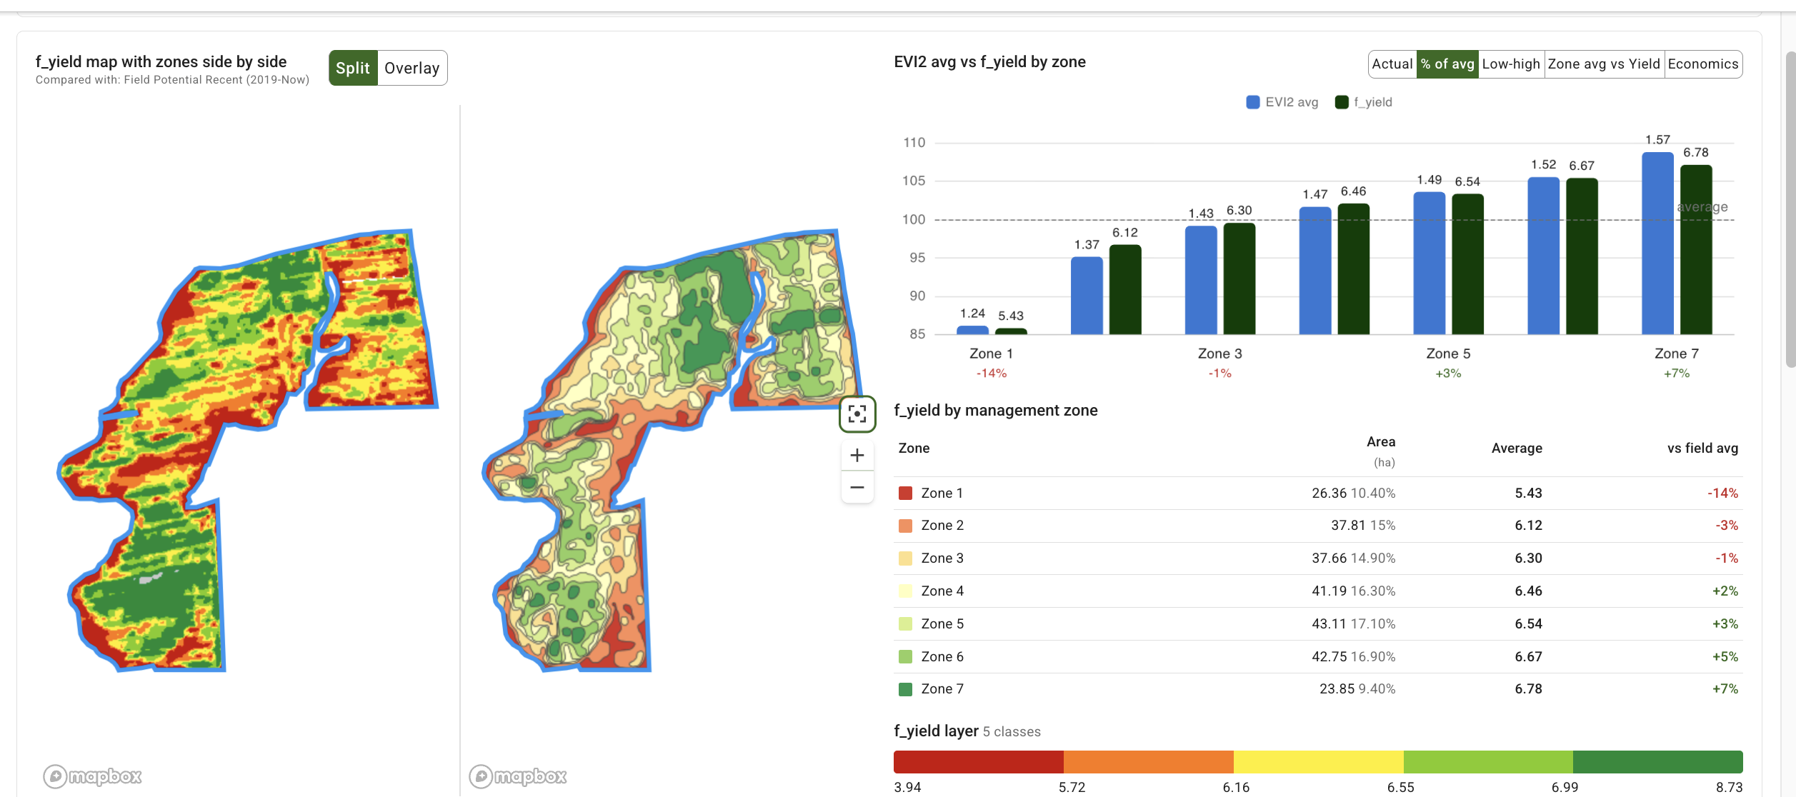Click Zone 7 f_yield dark green bar
This screenshot has height=797, width=1796.
coord(1696,250)
